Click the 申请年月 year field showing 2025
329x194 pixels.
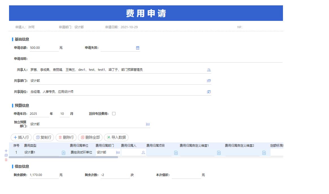[x=39, y=114]
